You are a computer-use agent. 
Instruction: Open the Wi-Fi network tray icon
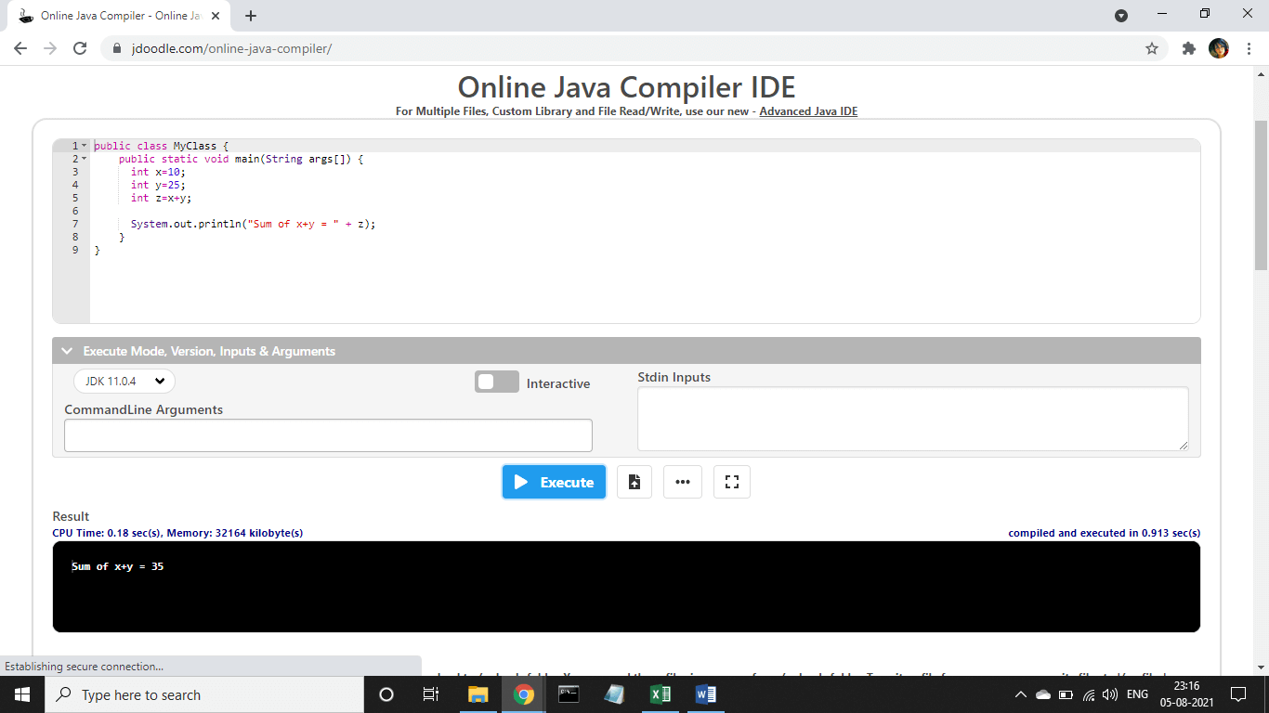(x=1089, y=694)
